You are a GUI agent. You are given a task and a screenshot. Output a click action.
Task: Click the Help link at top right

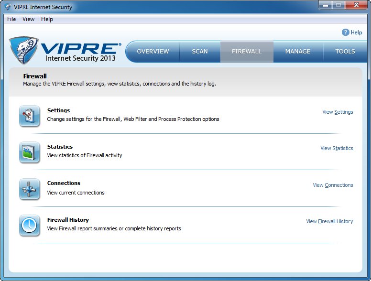pos(356,32)
